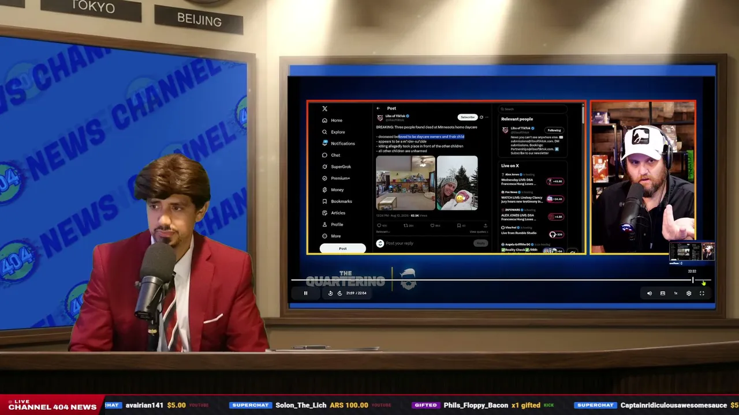Click the listener badge on the Fox News broadcast
739x415 pixels.
click(555, 199)
